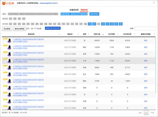Sort by the 访客人数 column arrow
Image resolution: width=158 pixels, height=117 pixels.
103,34
